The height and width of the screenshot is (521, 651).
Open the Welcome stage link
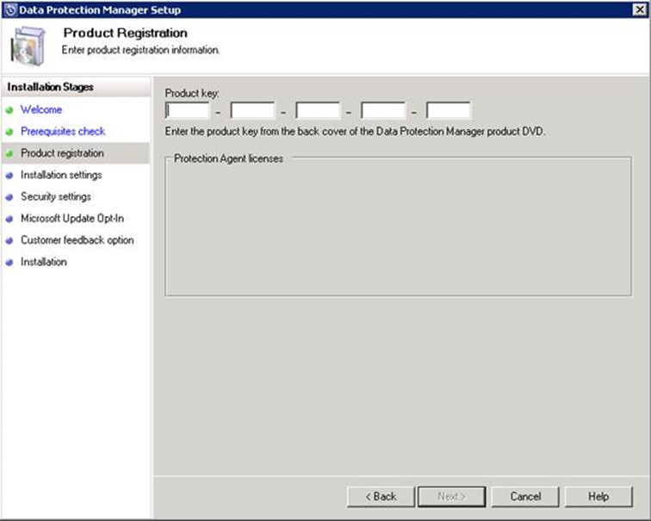tap(41, 109)
